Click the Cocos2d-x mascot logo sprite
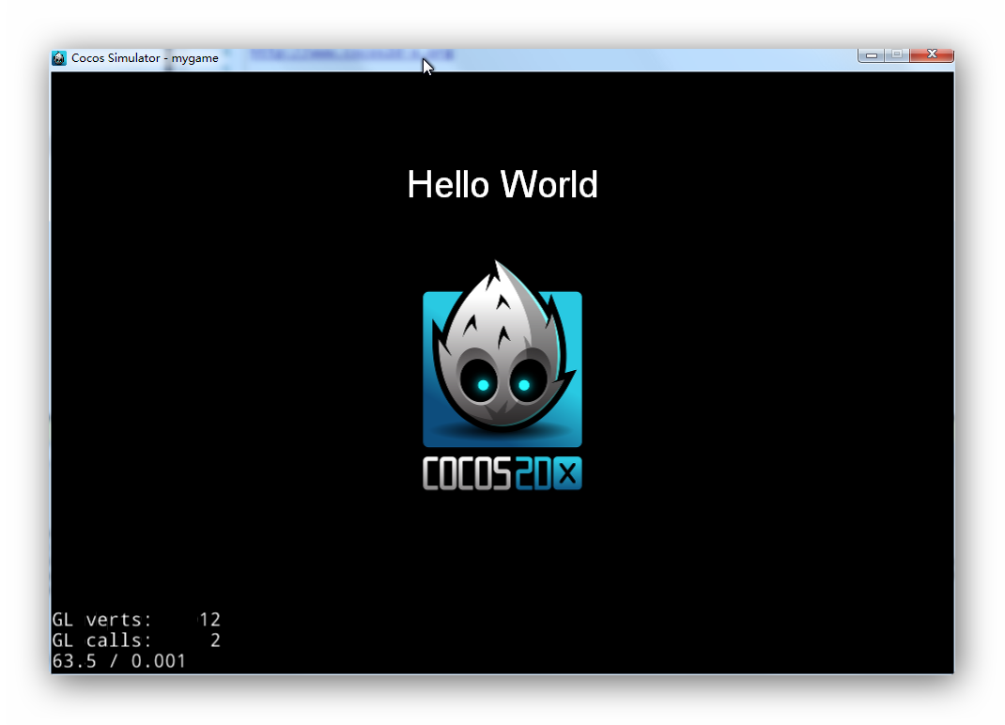 click(502, 375)
